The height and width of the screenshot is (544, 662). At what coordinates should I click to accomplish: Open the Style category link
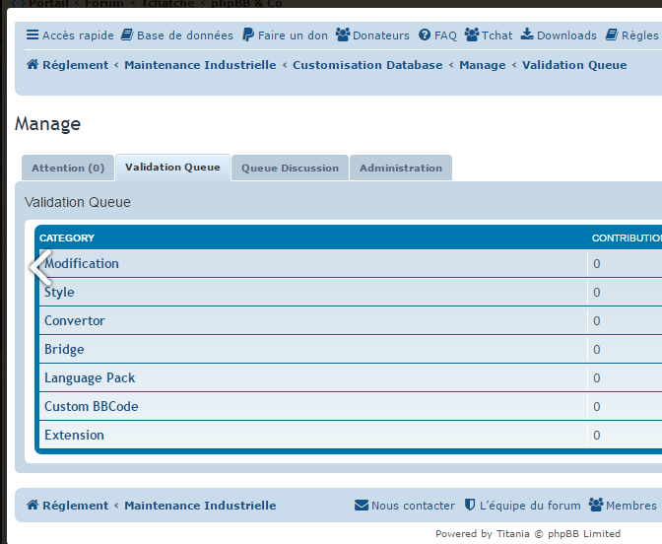tap(59, 293)
